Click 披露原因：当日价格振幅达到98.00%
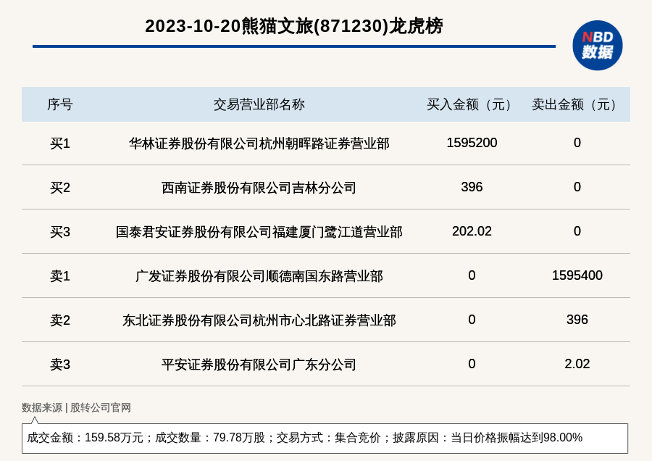Viewport: 652px width, 461px height. tap(488, 438)
